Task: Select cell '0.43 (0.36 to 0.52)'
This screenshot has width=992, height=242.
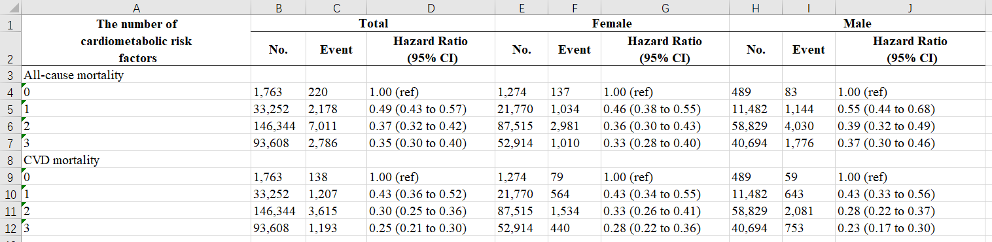Action: tap(431, 194)
